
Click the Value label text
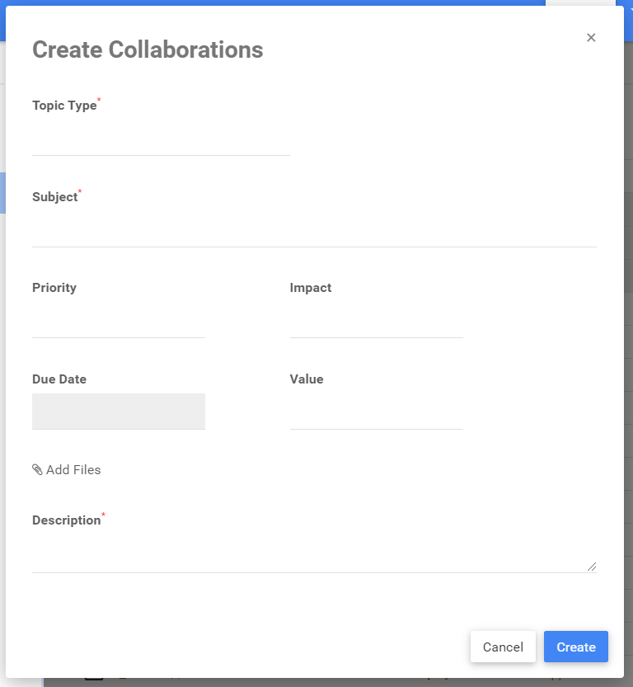click(x=307, y=379)
